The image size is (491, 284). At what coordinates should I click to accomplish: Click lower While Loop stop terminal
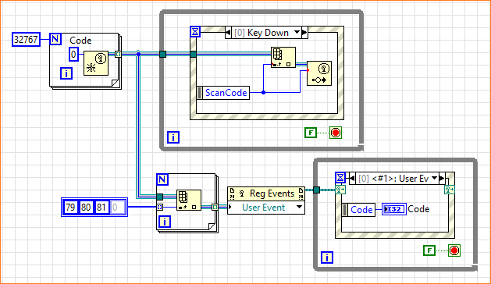click(454, 250)
